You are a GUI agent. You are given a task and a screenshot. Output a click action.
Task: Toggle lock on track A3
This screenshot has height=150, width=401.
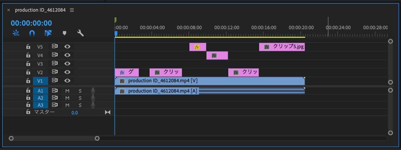pos(28,105)
